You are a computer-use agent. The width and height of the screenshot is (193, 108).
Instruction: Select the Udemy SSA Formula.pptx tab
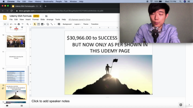(x=27, y=6)
